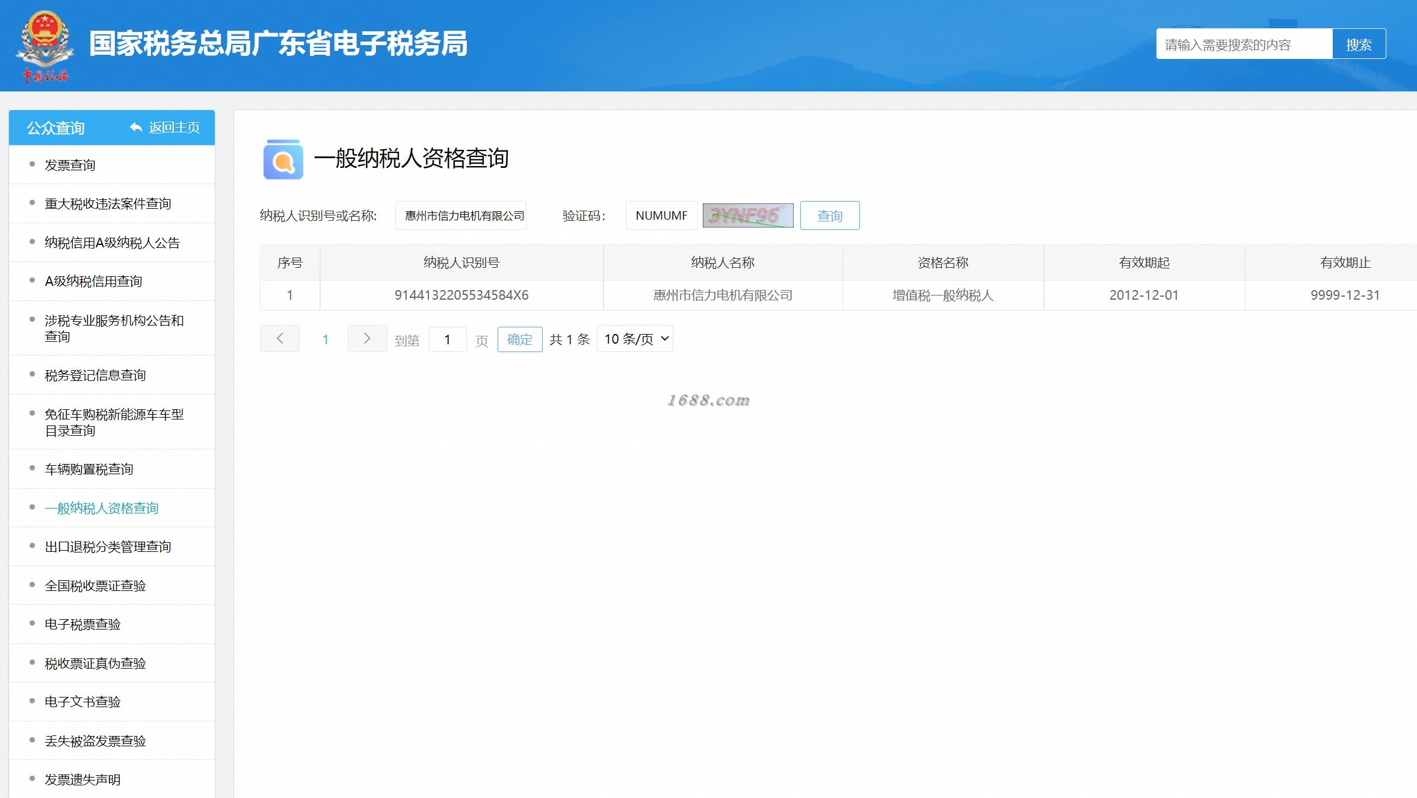The width and height of the screenshot is (1417, 798).
Task: Refresh the captcha image
Action: click(x=748, y=215)
